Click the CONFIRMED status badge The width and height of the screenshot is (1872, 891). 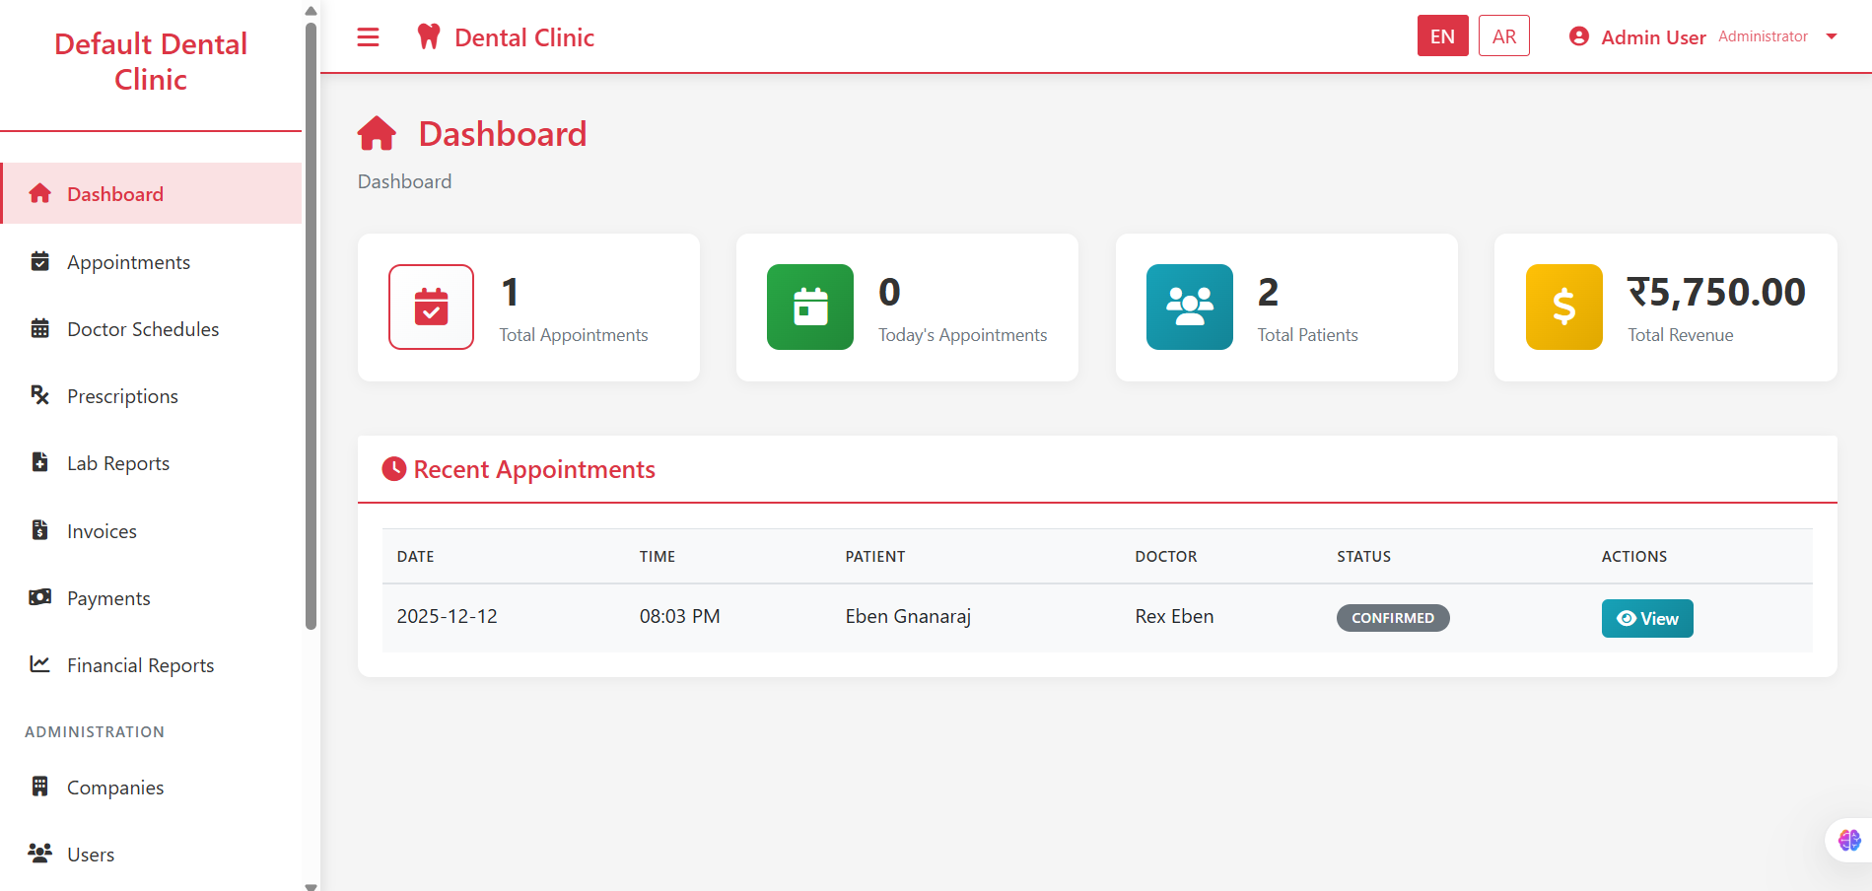tap(1393, 617)
